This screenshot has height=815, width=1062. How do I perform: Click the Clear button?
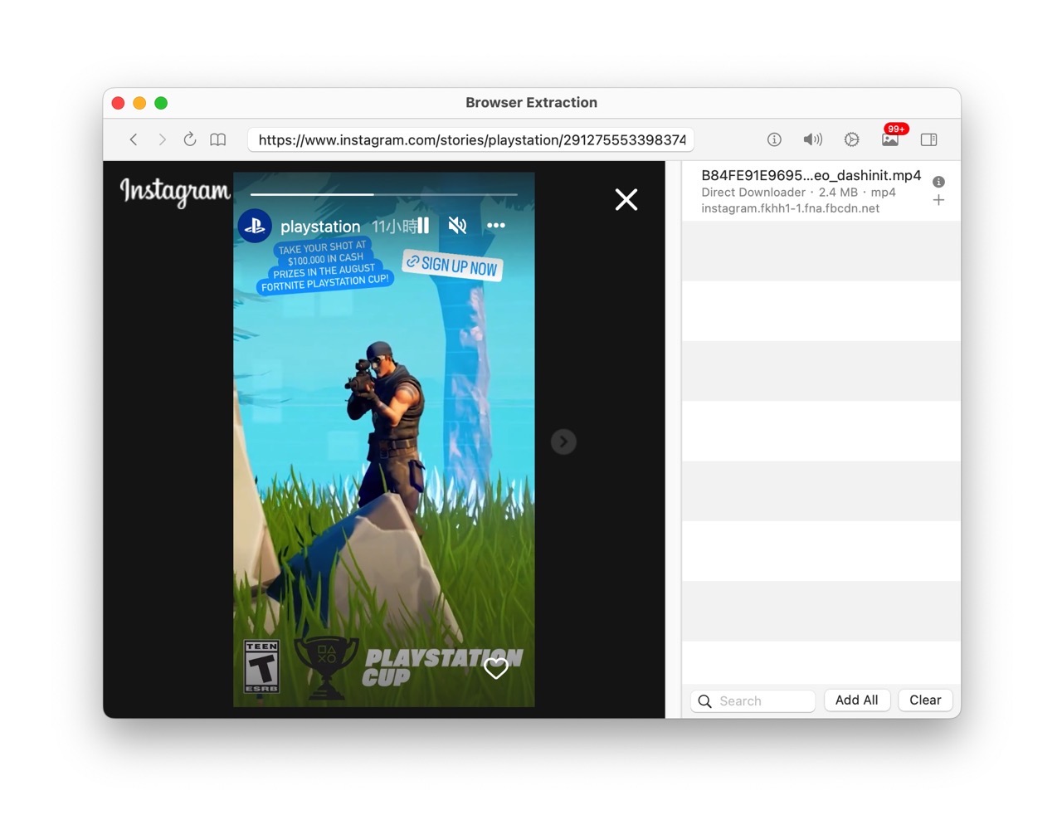[925, 700]
